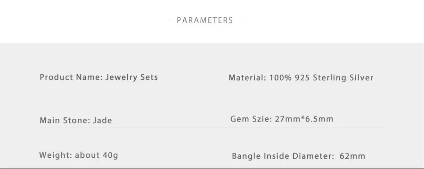Select the Bangle Inside Diameter: 62mm text
This screenshot has height=169, width=424.
coord(299,156)
